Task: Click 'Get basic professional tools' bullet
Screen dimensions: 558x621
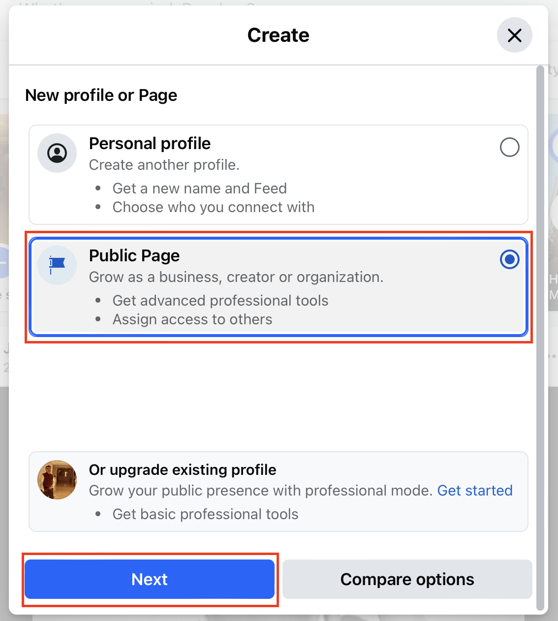Action: pyautogui.click(x=206, y=514)
